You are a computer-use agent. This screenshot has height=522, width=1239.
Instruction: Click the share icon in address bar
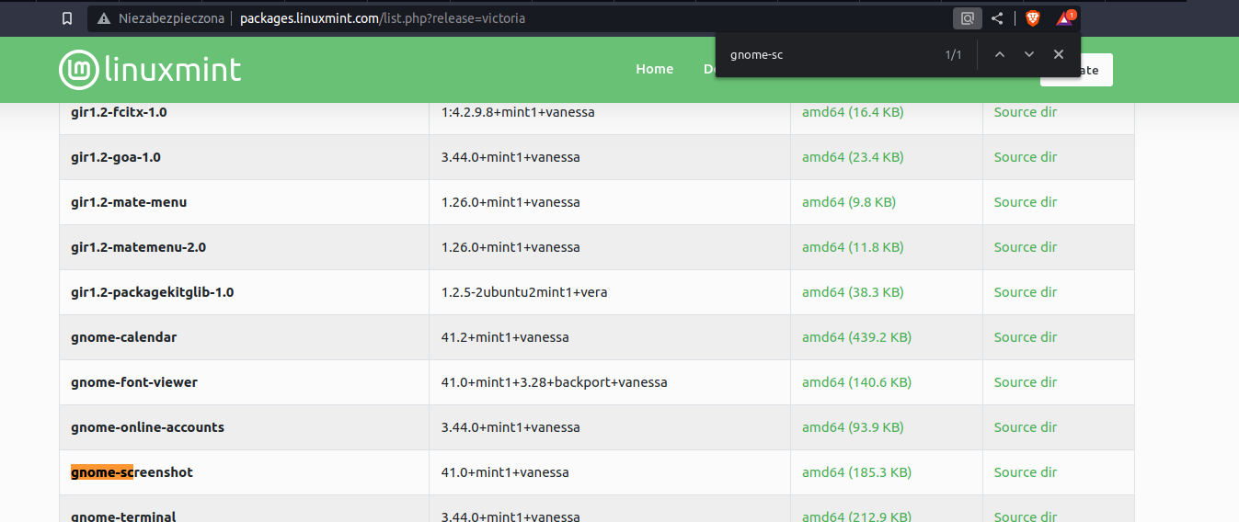pyautogui.click(x=997, y=18)
